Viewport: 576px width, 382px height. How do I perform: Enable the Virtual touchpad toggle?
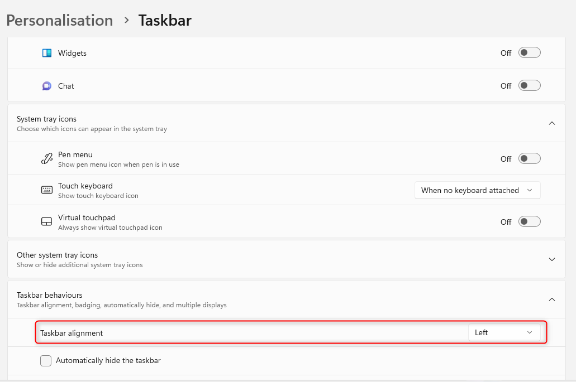point(529,222)
